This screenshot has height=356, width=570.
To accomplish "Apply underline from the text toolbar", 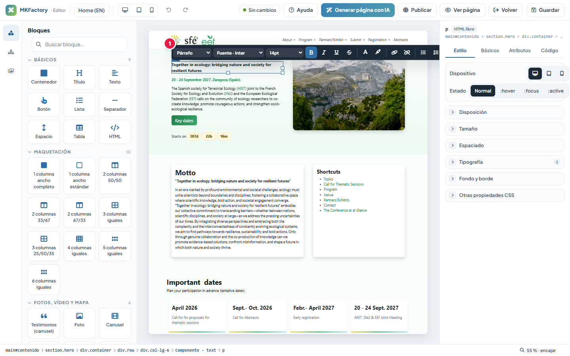I will 336,53.
